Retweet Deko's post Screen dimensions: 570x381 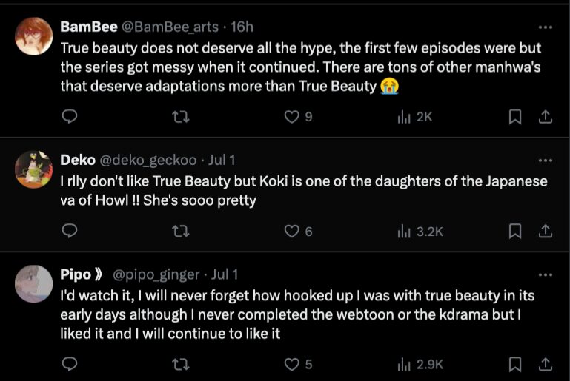click(180, 232)
